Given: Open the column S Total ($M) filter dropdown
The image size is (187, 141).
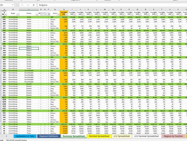Looking at the screenshot, I should [156, 15].
